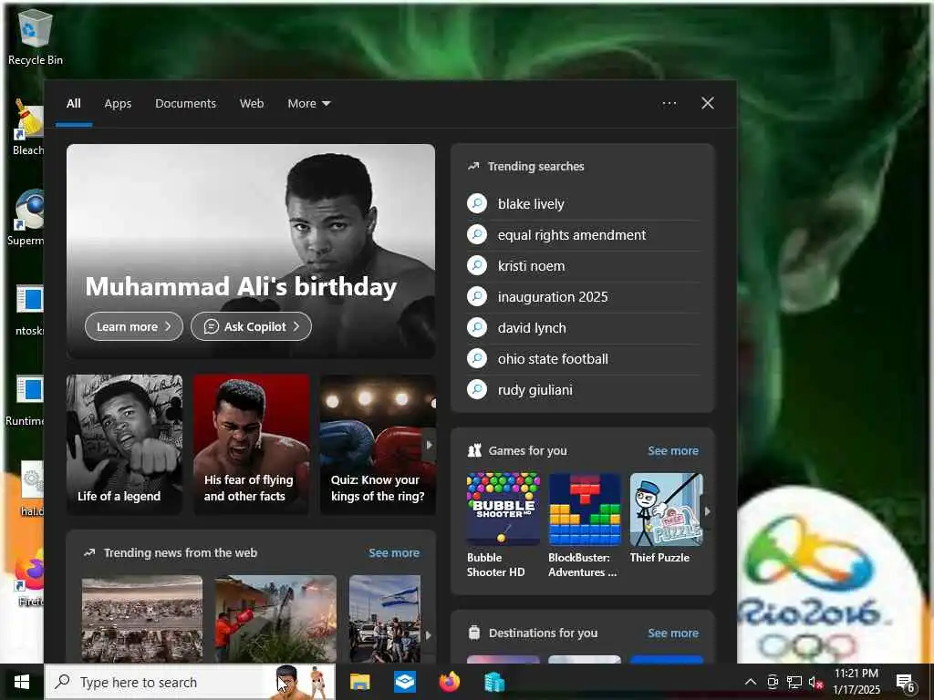Click the Learn more button
Image resolution: width=934 pixels, height=700 pixels.
(134, 327)
